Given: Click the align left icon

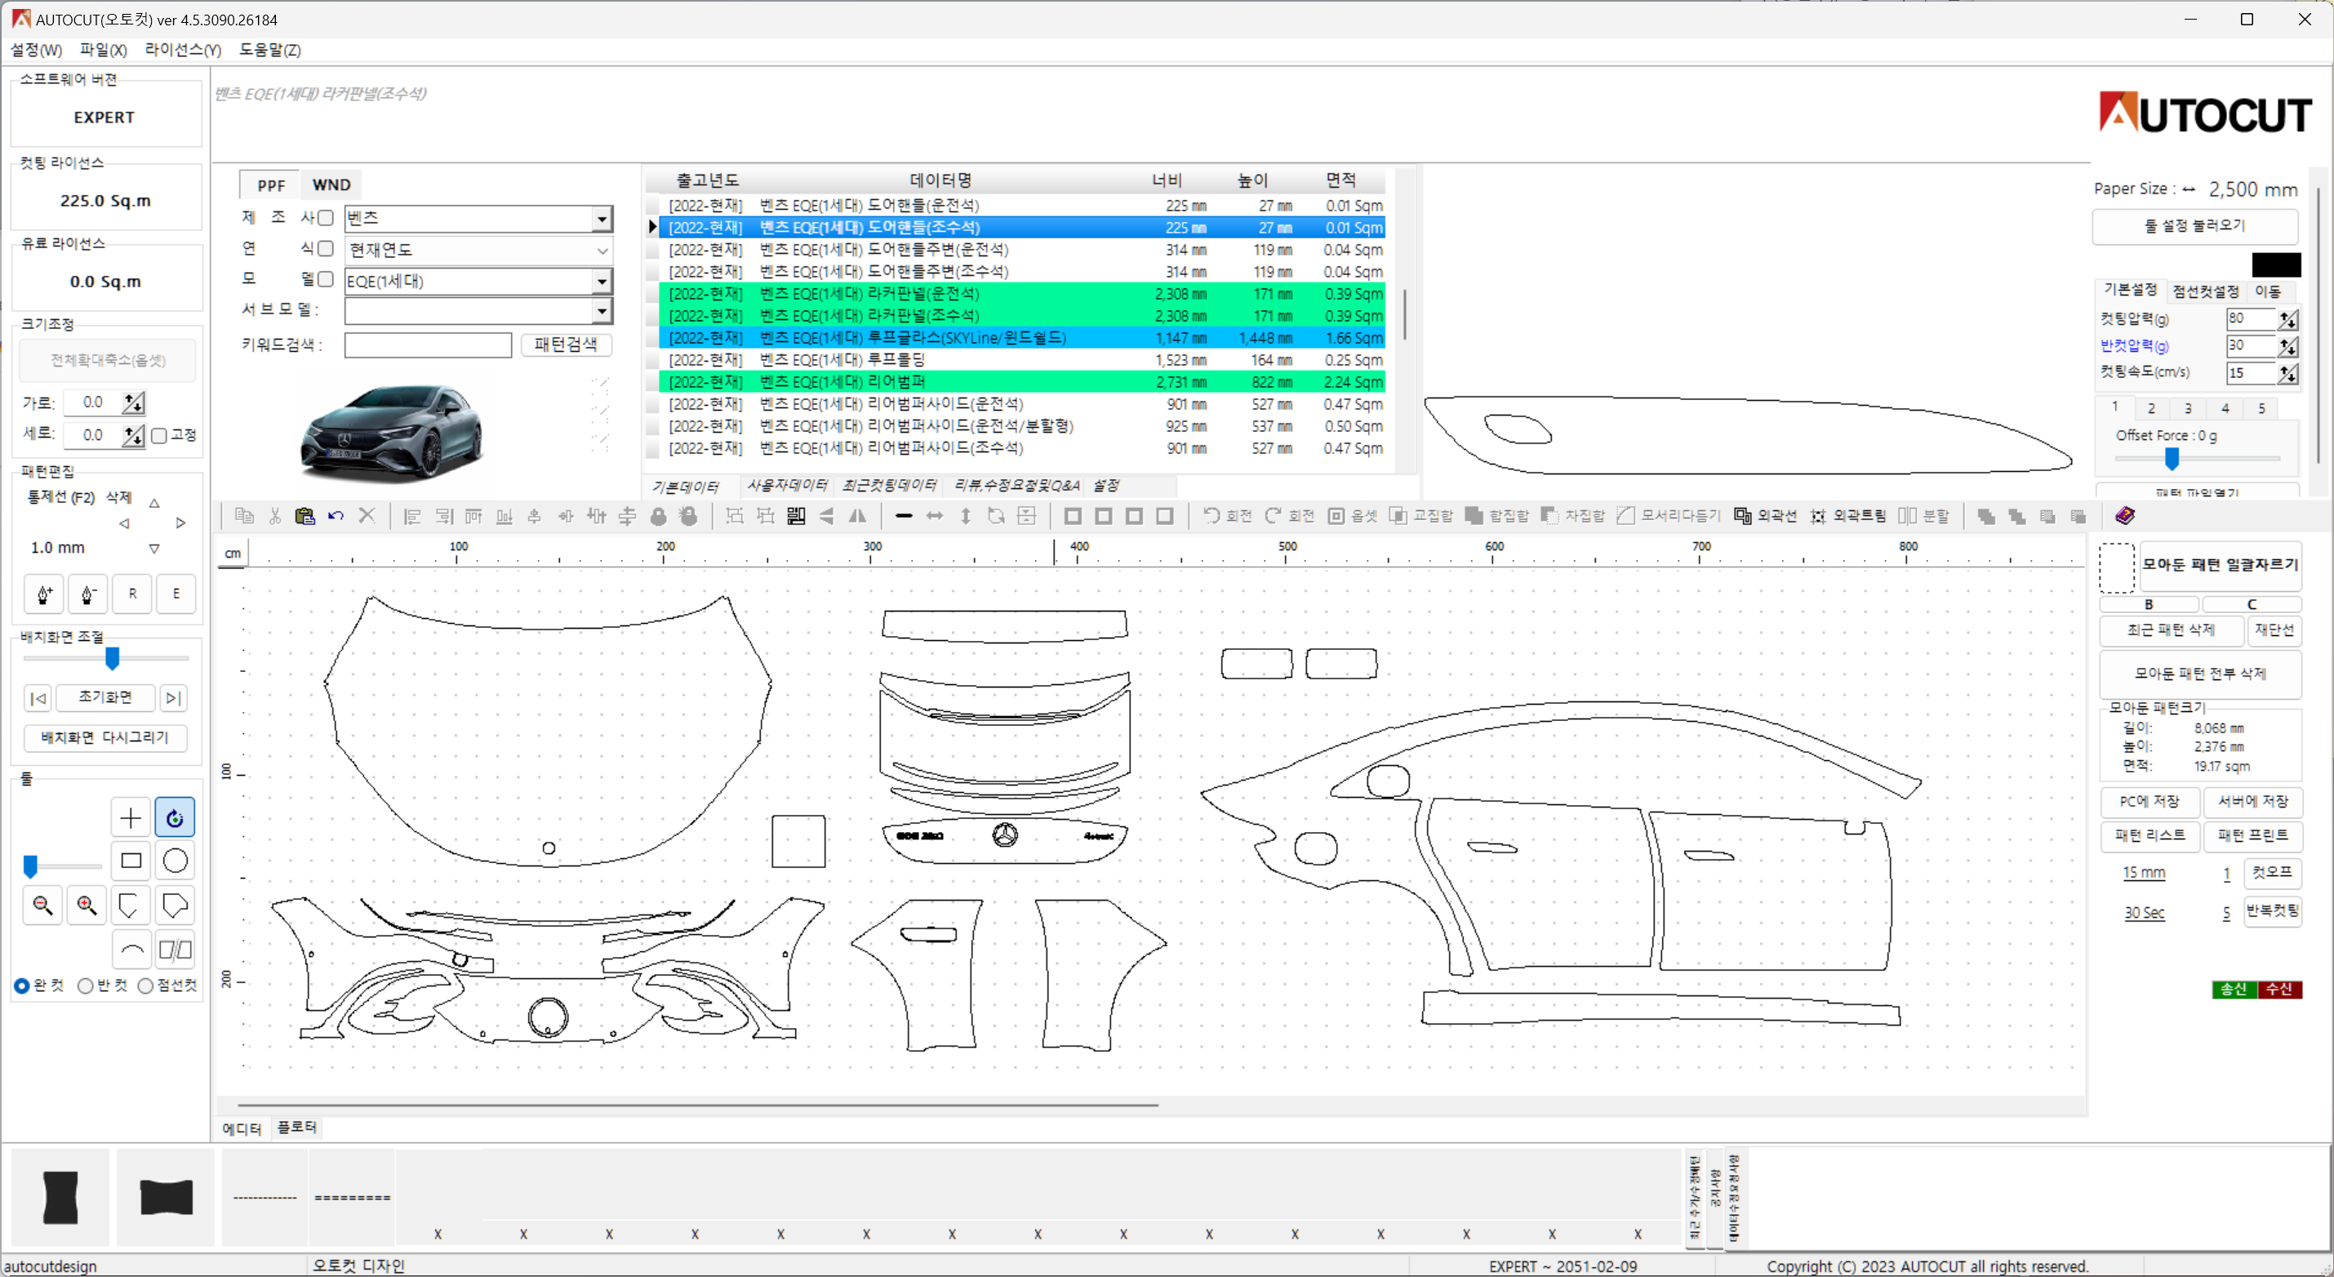Looking at the screenshot, I should click(412, 516).
